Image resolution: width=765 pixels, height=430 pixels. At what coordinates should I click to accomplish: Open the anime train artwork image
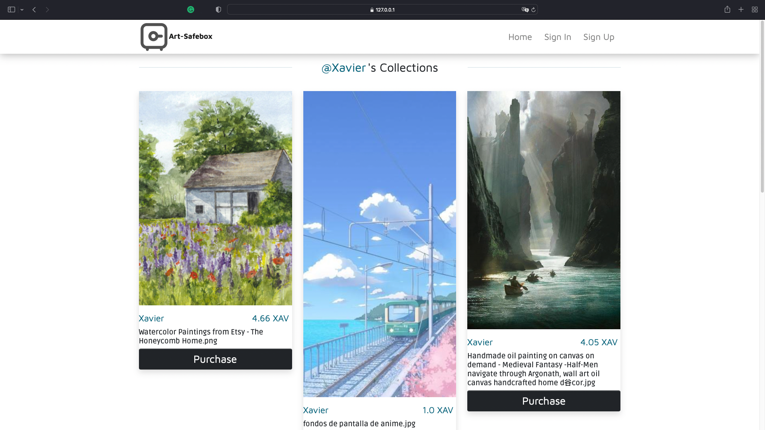[x=380, y=244]
